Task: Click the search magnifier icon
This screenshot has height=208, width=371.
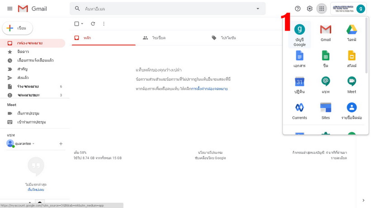Action: (77, 9)
